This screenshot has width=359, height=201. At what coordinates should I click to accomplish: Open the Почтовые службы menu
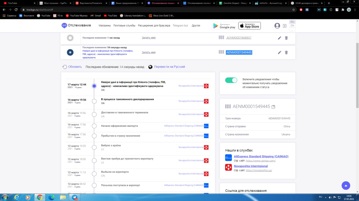(x=124, y=26)
